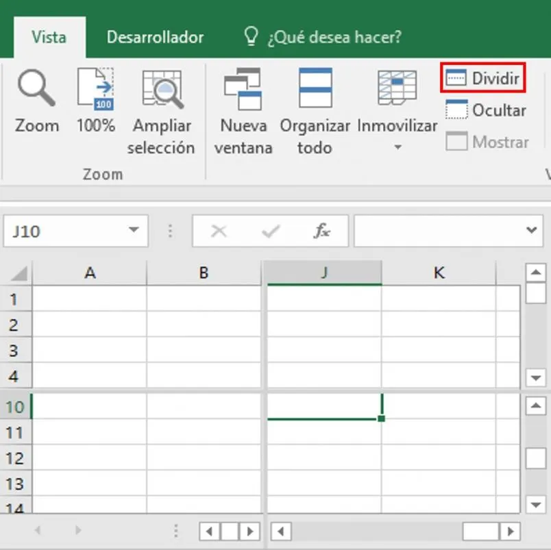
Task: Click cell B2
Action: (204, 324)
